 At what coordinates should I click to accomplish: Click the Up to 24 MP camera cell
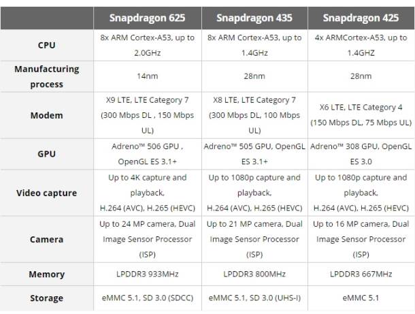pos(148,239)
